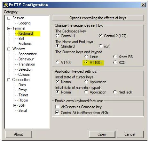
Task: Collapse the Session tree node
Action: tap(9, 18)
